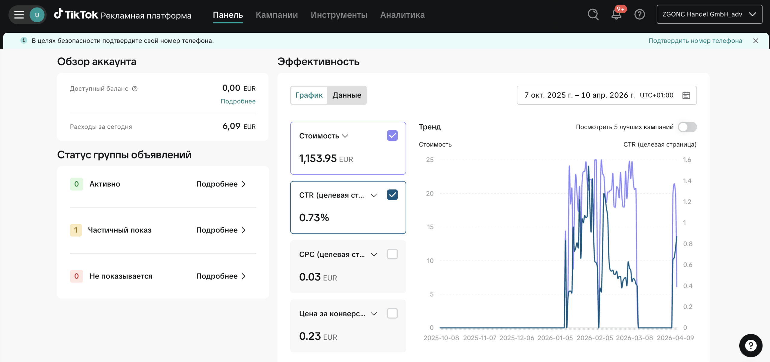Expand the Стоимость metric dropdown
This screenshot has width=770, height=362.
coord(345,136)
